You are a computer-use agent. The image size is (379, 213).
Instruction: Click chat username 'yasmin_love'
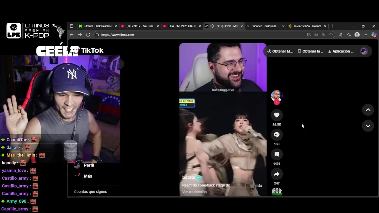pos(14,170)
